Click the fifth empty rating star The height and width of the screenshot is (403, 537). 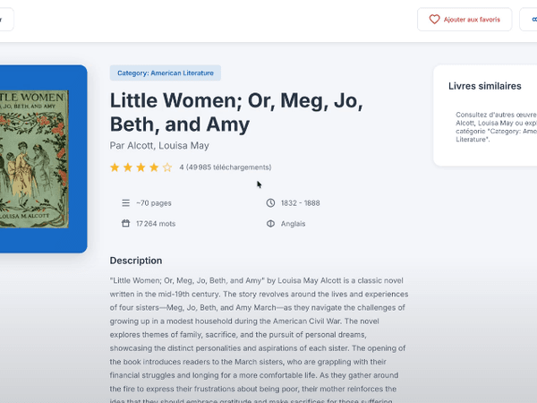tap(167, 167)
